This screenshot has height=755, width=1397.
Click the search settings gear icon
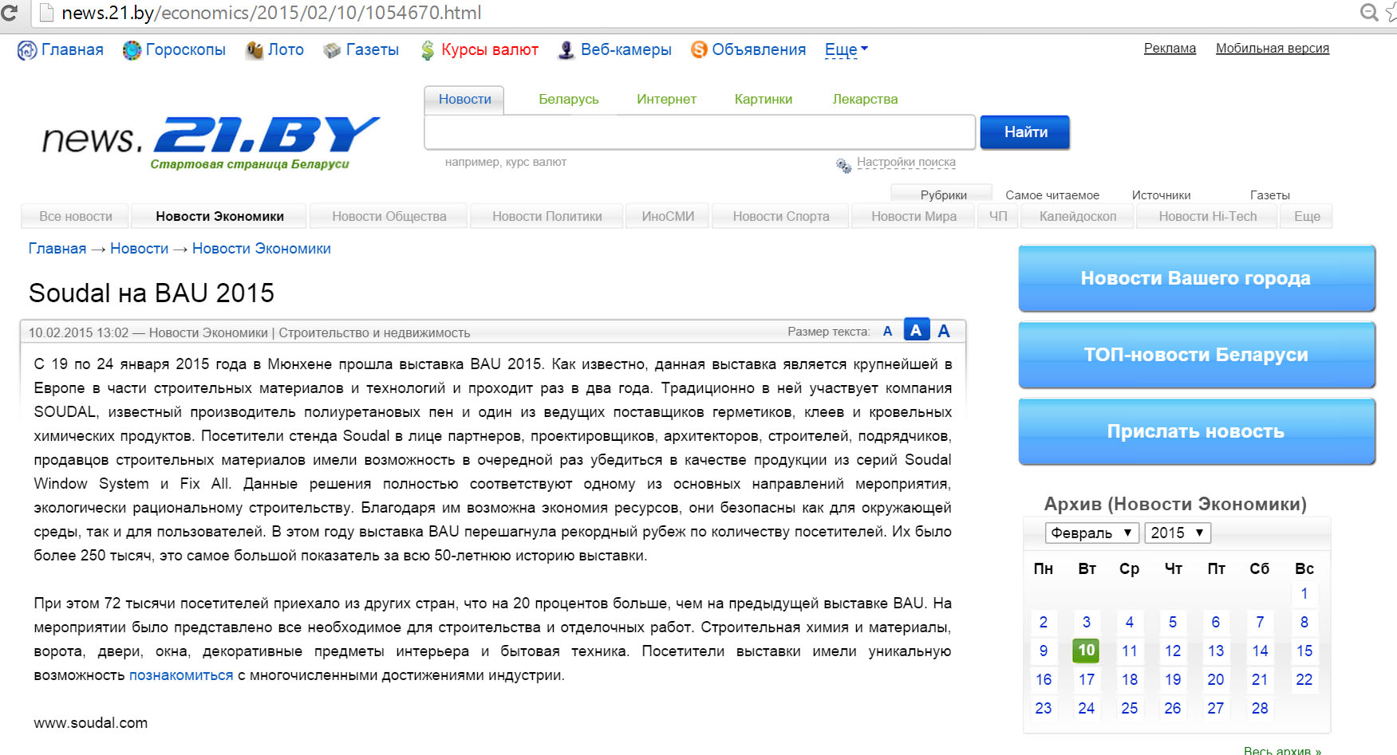coord(843,165)
